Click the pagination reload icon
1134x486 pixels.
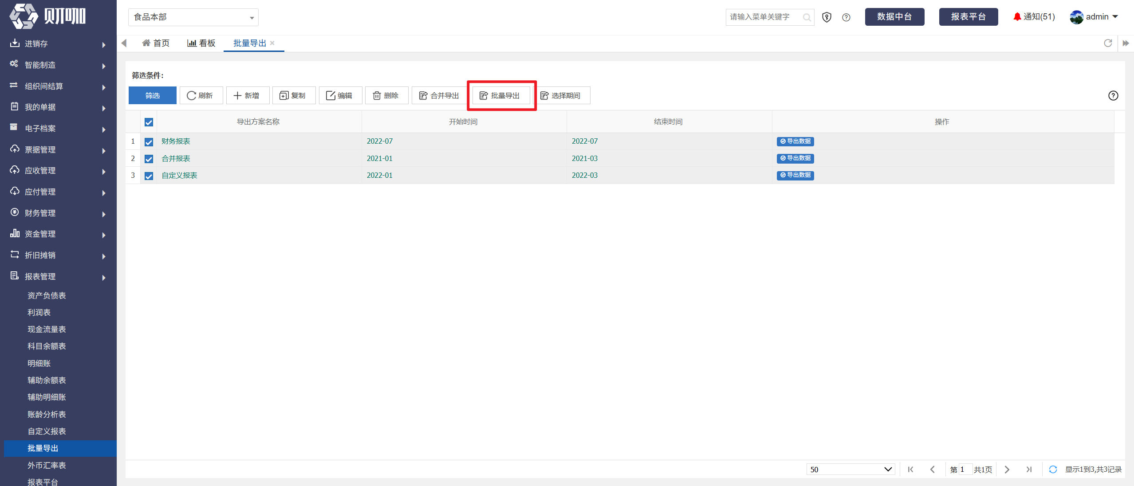coord(1053,469)
